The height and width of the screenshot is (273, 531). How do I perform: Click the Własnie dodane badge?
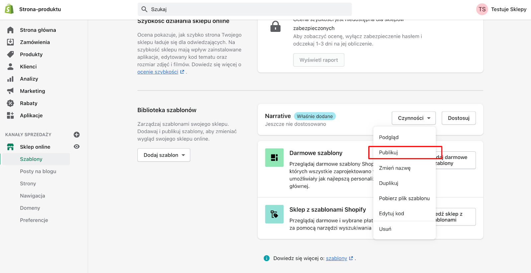315,116
